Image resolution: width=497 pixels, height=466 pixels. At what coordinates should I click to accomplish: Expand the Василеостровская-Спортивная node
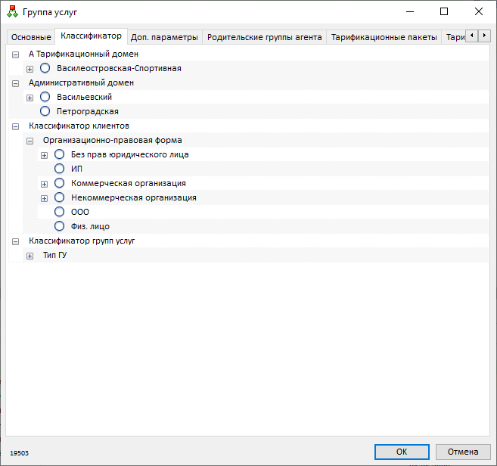(30, 69)
